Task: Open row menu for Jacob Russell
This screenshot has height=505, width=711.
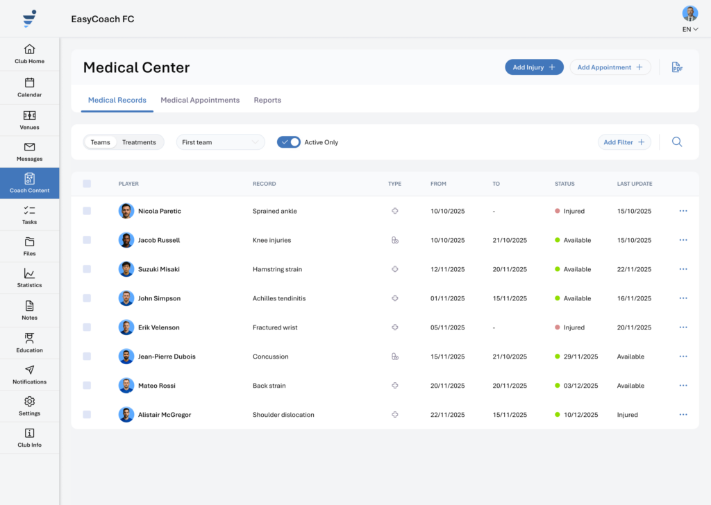Action: 683,240
